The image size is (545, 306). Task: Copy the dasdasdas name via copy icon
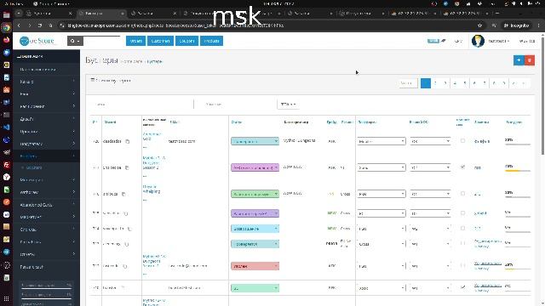[128, 141]
